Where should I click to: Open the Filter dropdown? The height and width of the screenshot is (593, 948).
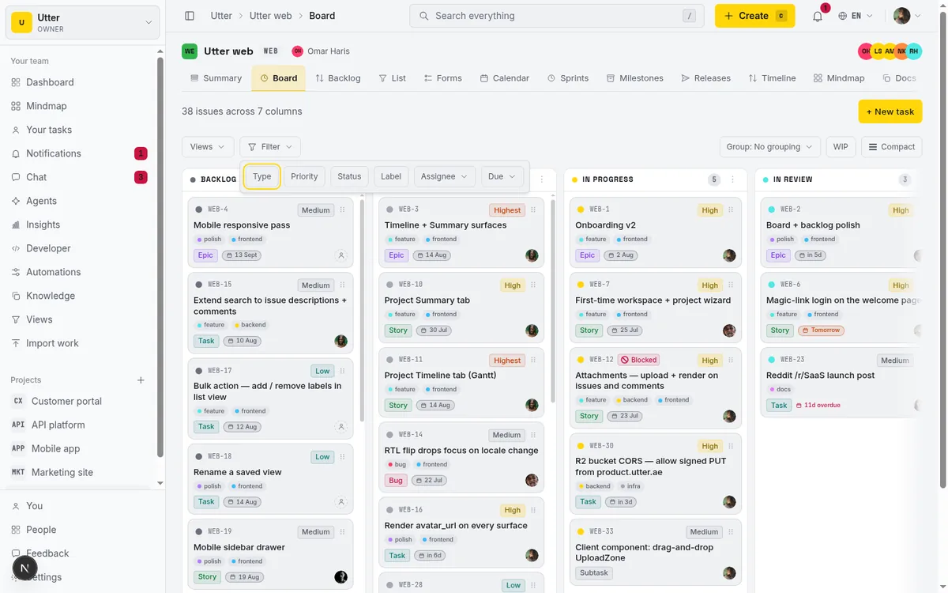pyautogui.click(x=270, y=147)
